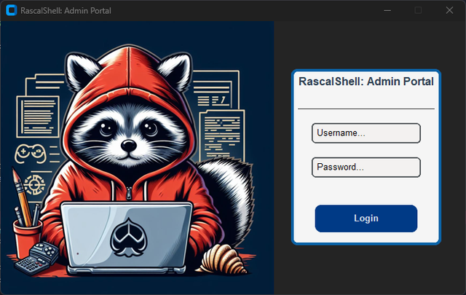
Task: Click the document icon left of the hood
Action: [38, 117]
